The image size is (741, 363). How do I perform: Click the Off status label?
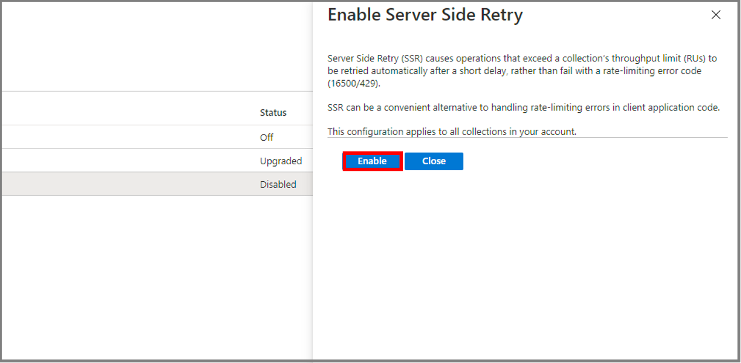[x=267, y=137]
